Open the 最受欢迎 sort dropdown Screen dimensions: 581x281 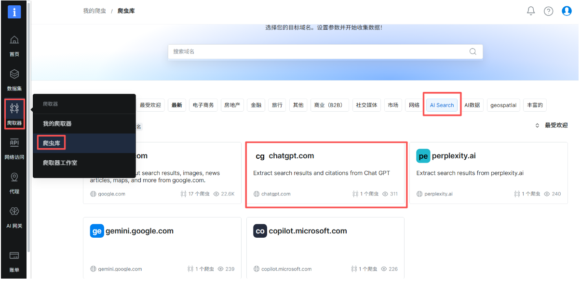pos(552,125)
